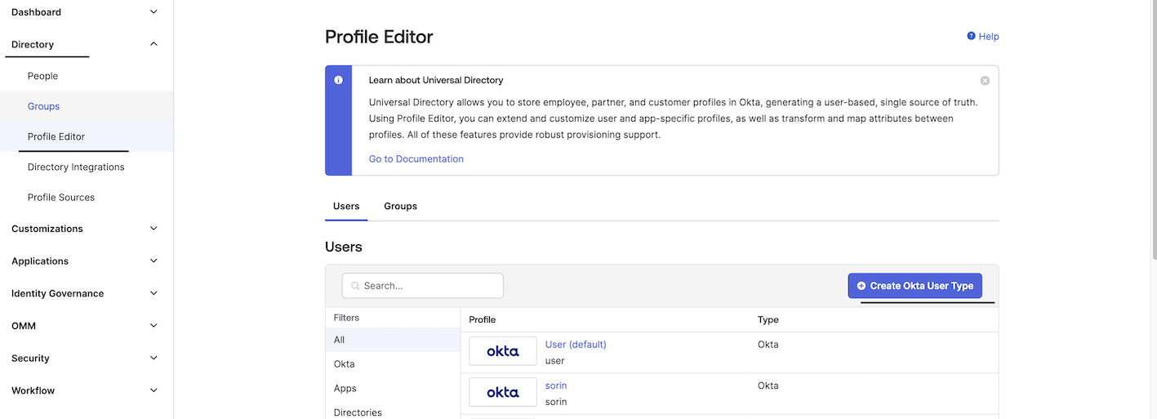This screenshot has height=419, width=1157.
Task: Click the 'Learn about Universal Directory' title
Action: [436, 80]
